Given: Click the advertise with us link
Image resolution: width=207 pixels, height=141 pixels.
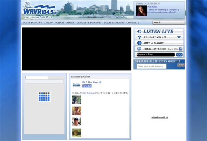Looking at the screenshot, I should pyautogui.click(x=160, y=117).
